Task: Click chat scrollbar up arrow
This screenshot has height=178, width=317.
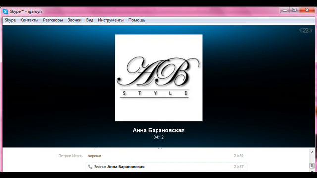Action: pyautogui.click(x=312, y=152)
